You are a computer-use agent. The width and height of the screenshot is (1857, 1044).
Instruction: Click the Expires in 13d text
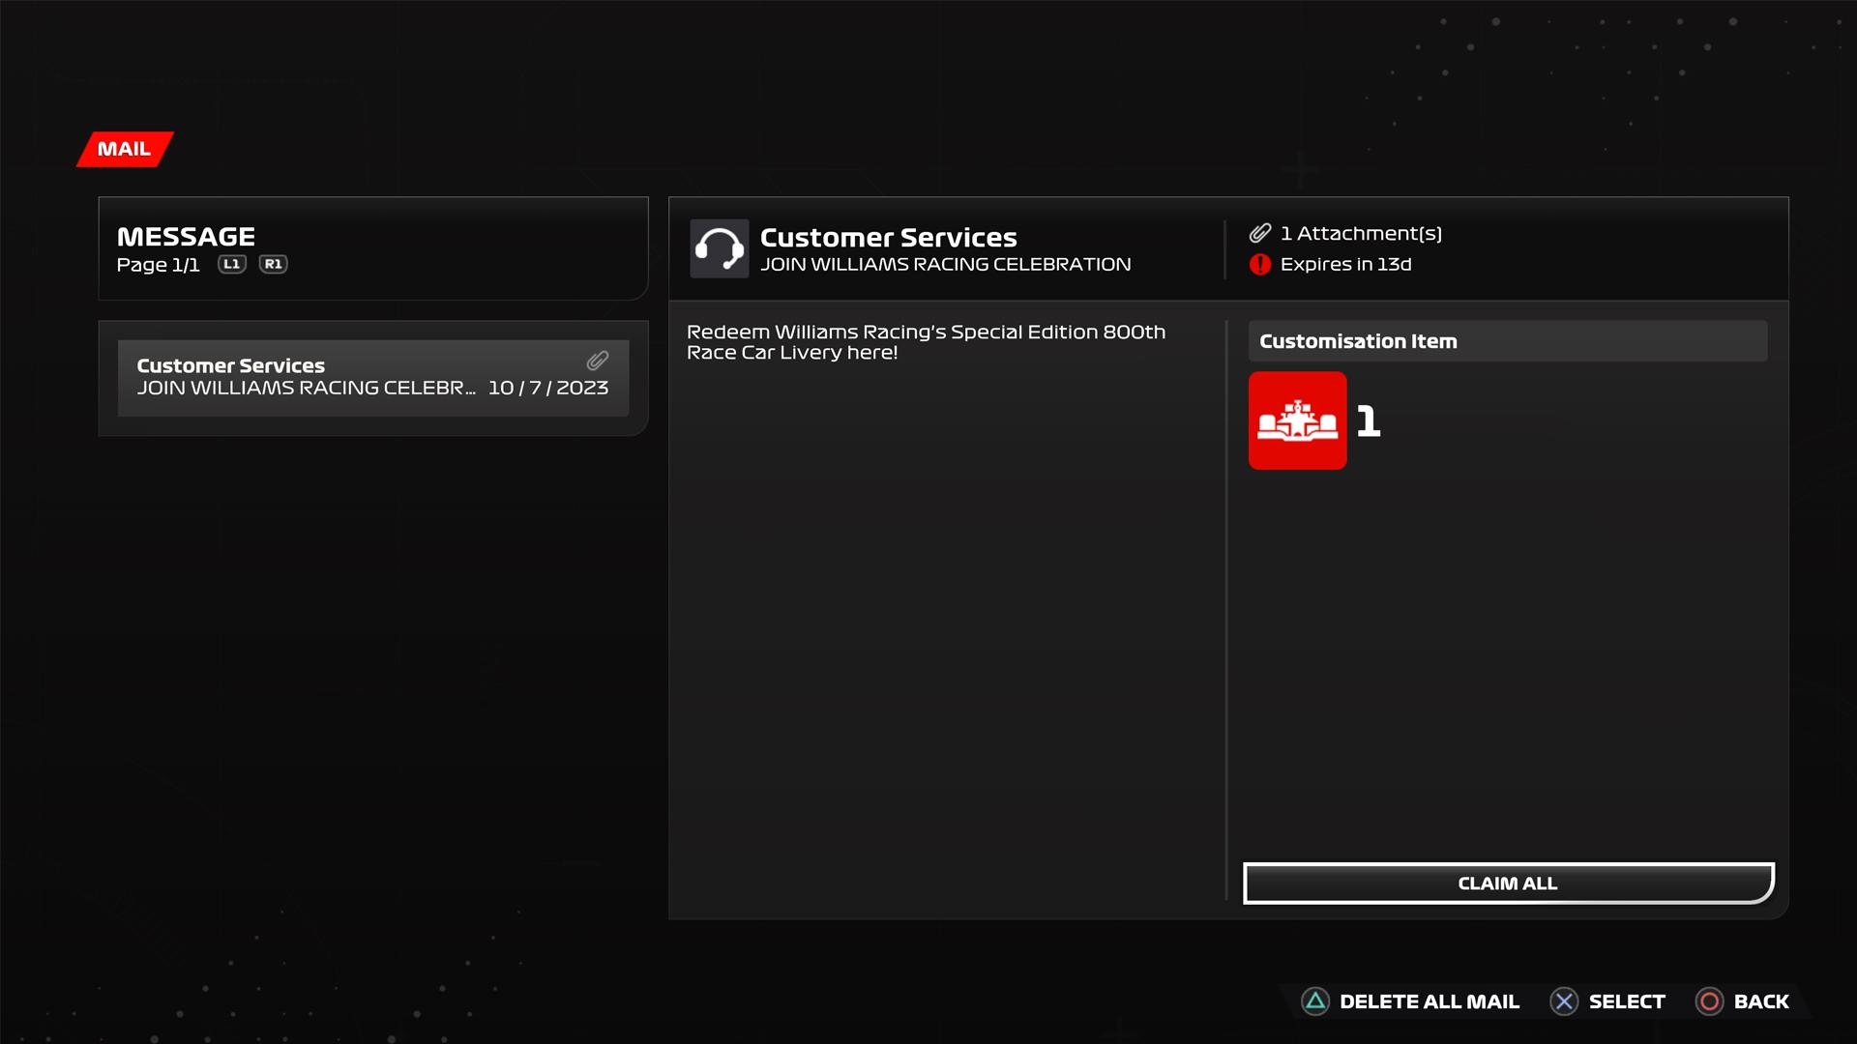tap(1345, 264)
